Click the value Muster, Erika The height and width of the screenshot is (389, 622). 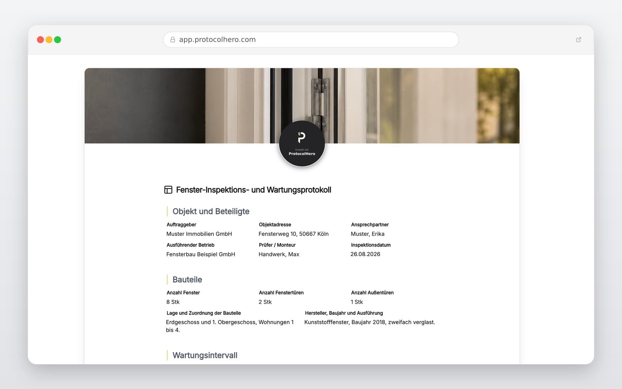tap(367, 234)
